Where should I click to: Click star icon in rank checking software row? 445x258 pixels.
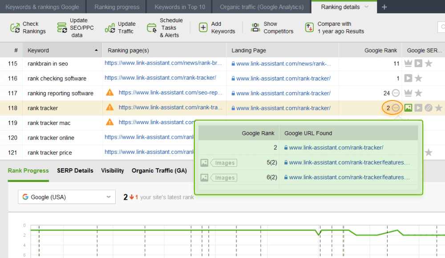pyautogui.click(x=418, y=78)
